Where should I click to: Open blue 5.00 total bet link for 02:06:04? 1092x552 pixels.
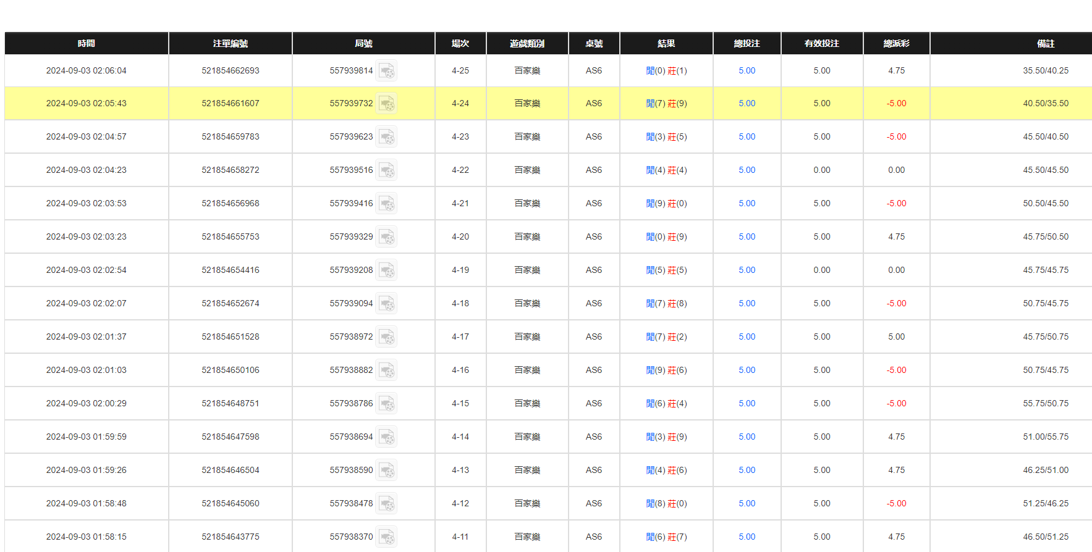pos(747,71)
